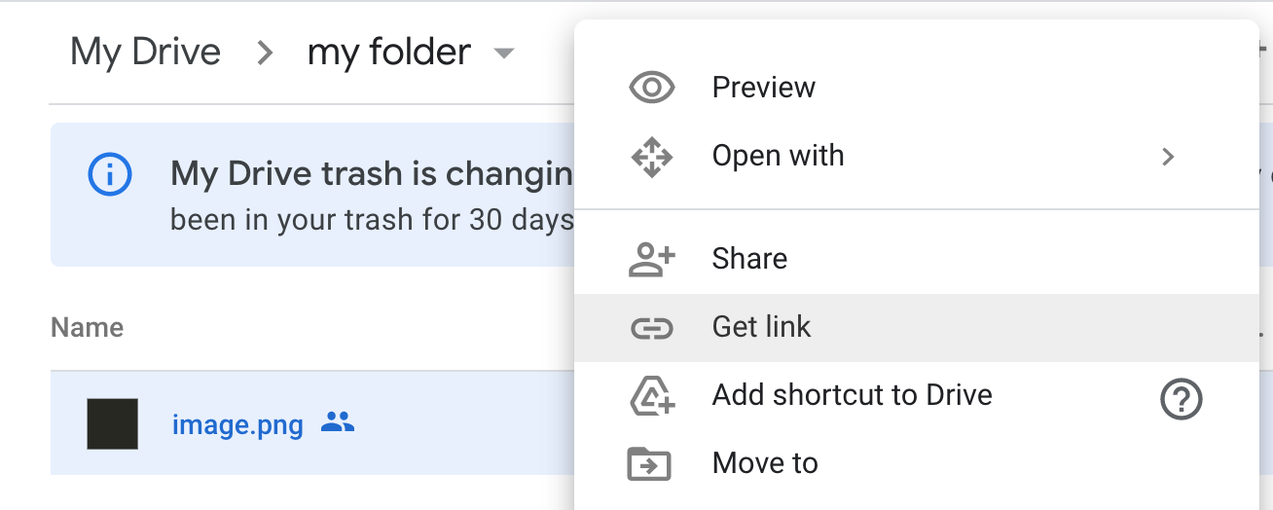Screen dimensions: 1273x510
Task: Click the chain link icon
Action: pos(651,328)
